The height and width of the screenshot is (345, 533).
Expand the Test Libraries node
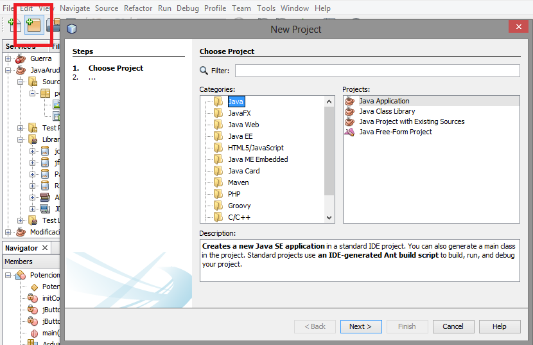(20, 220)
